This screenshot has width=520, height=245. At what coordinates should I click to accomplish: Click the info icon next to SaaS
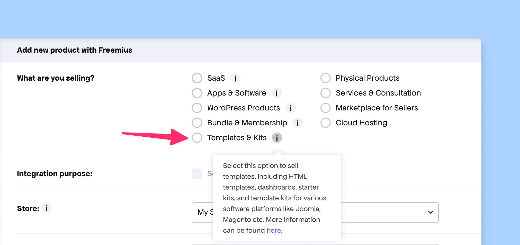pos(235,78)
